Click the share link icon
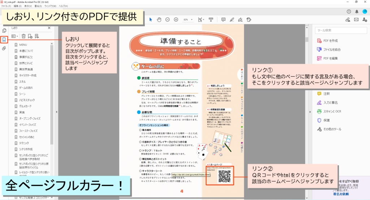Image resolution: width=370 pixels, height=200 pixels. (x=348, y=20)
